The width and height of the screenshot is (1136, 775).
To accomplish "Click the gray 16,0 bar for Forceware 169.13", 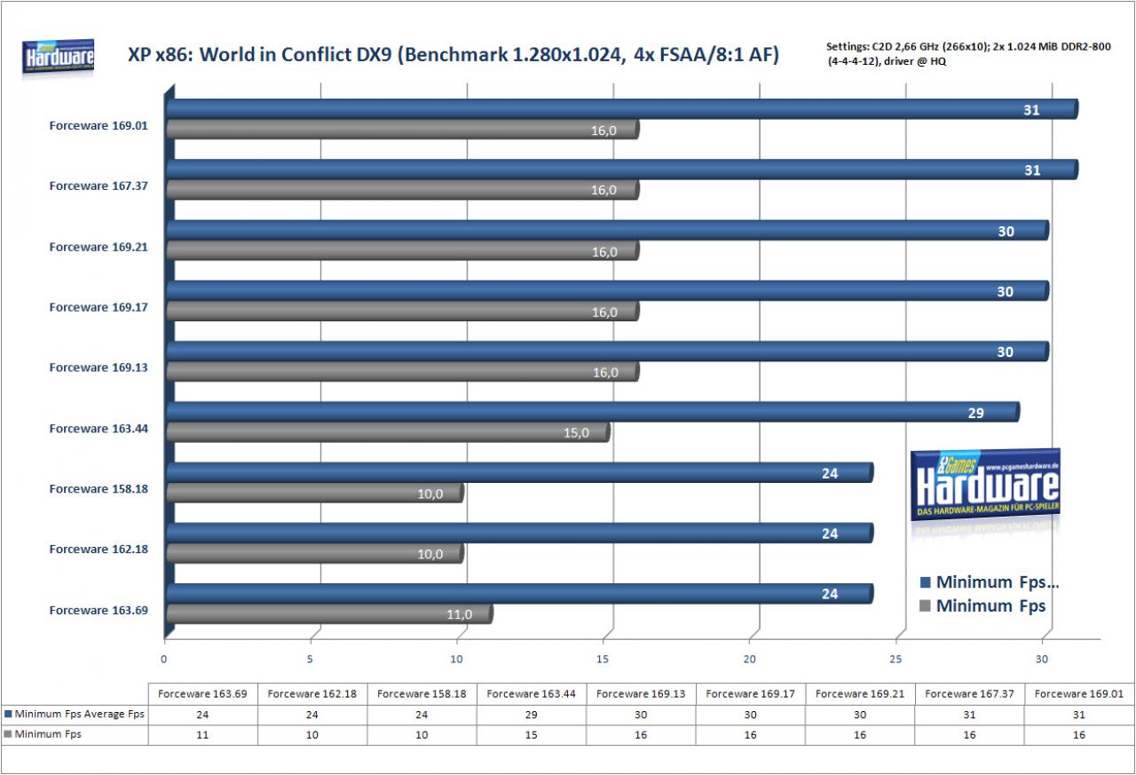I will 403,372.
